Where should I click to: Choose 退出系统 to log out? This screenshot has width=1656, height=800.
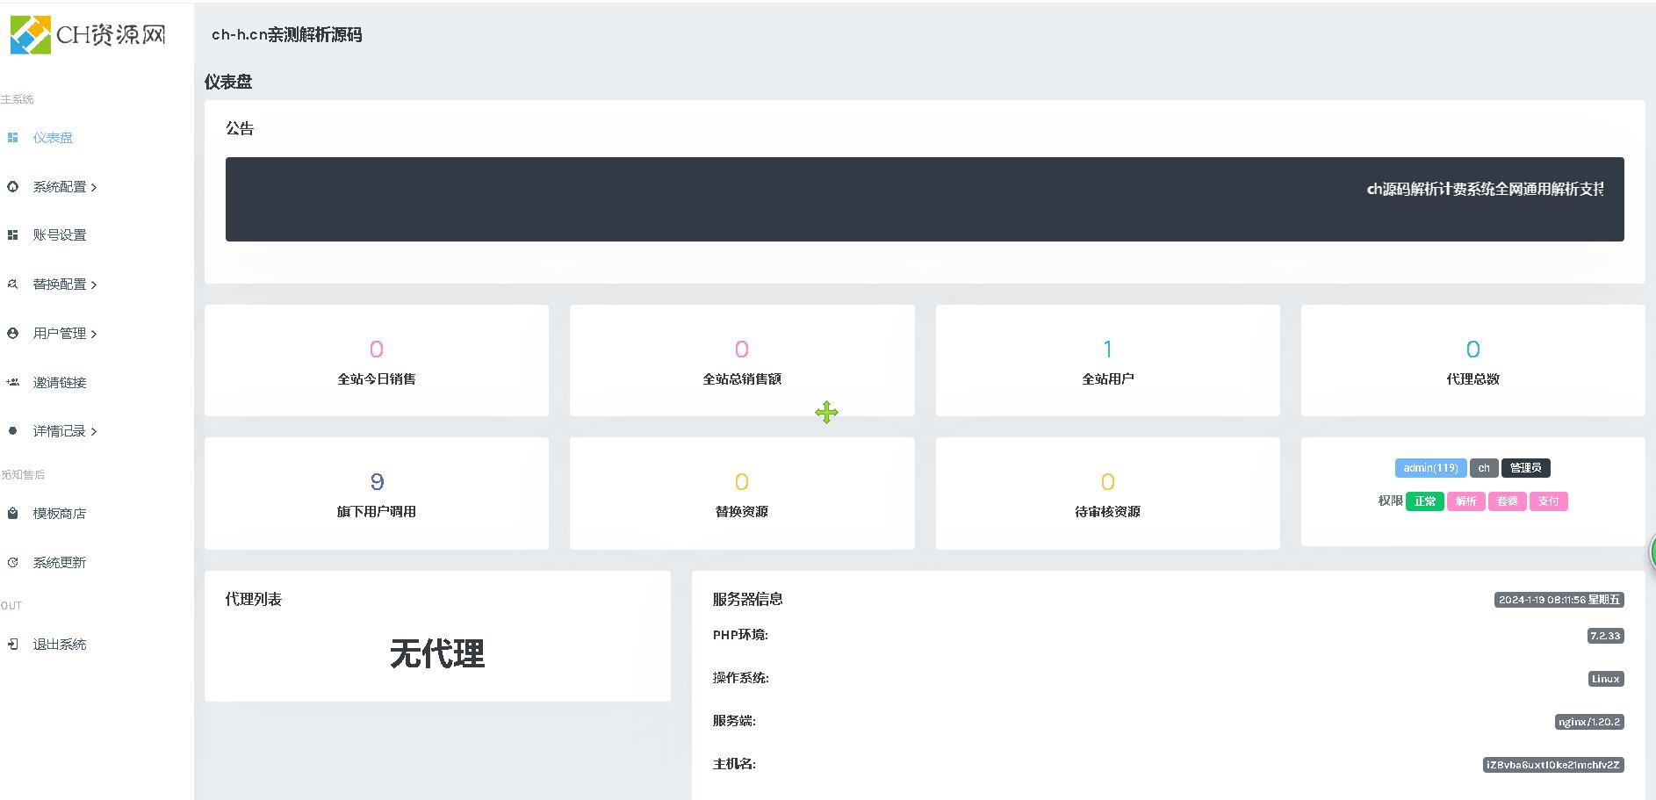coord(60,645)
